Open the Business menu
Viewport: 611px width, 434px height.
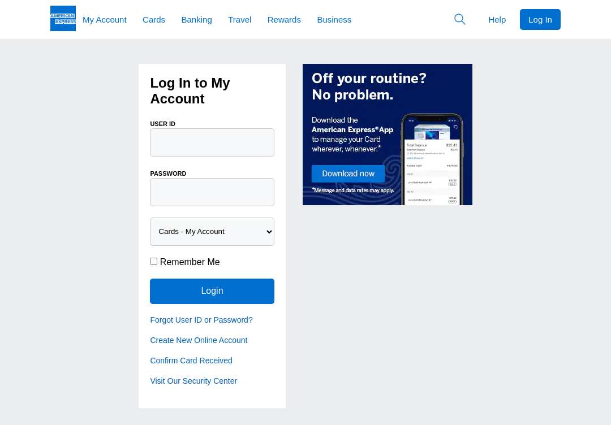pyautogui.click(x=334, y=20)
